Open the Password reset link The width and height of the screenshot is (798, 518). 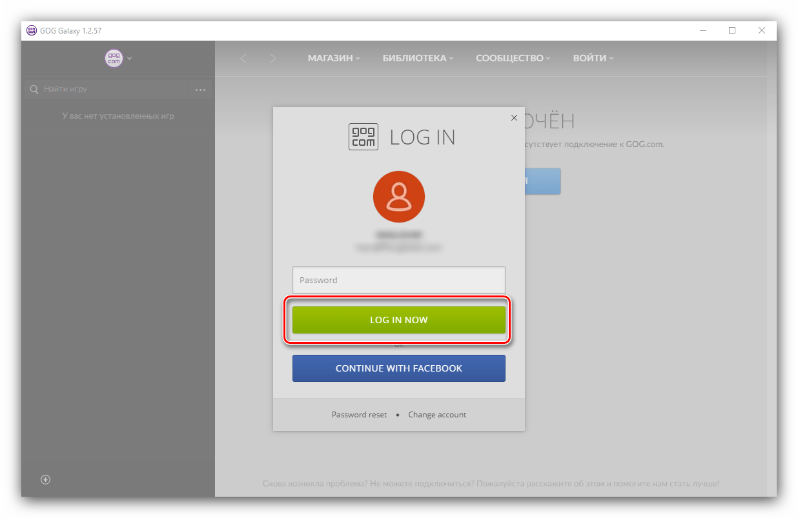click(360, 415)
